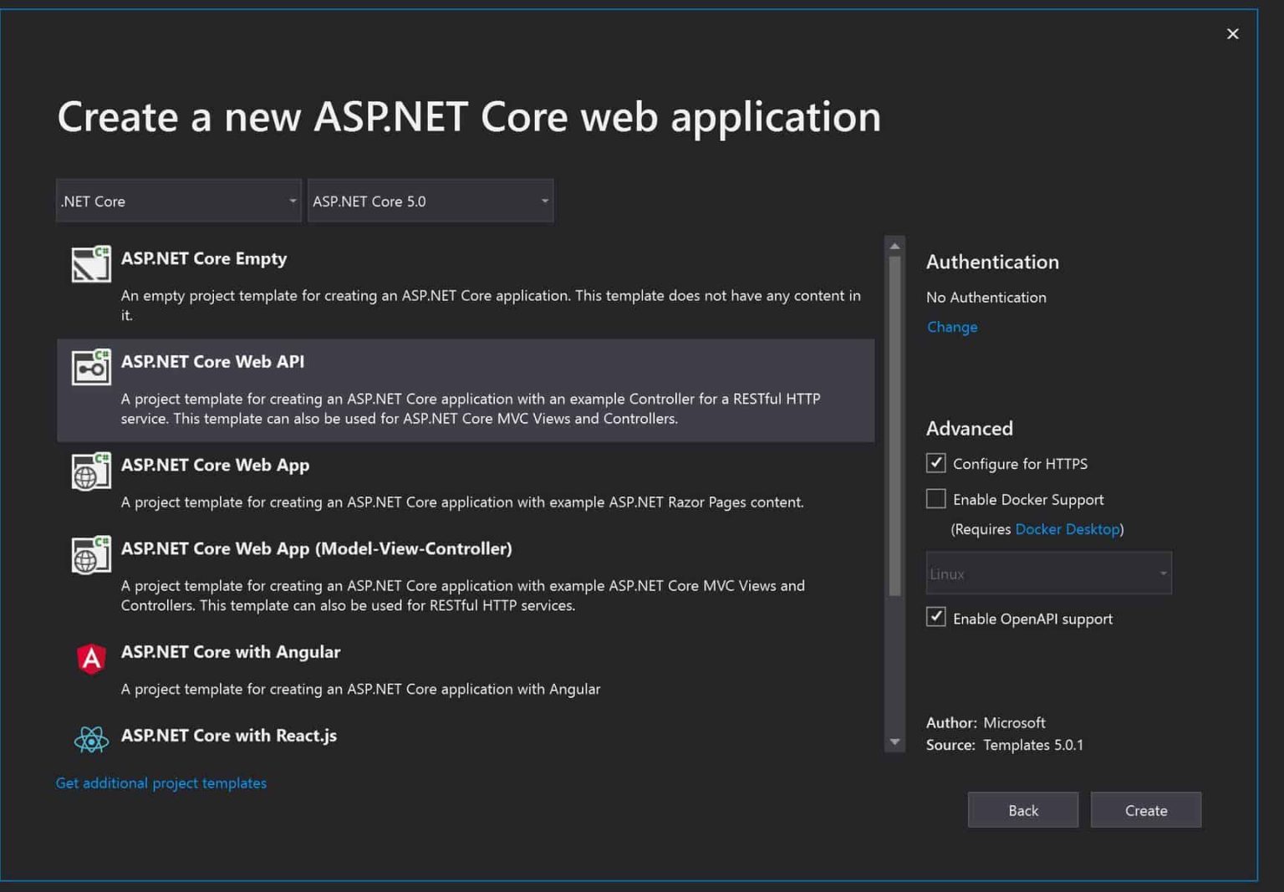The height and width of the screenshot is (892, 1284).
Task: Select ASP.NET Core with Angular title
Action: coord(231,651)
